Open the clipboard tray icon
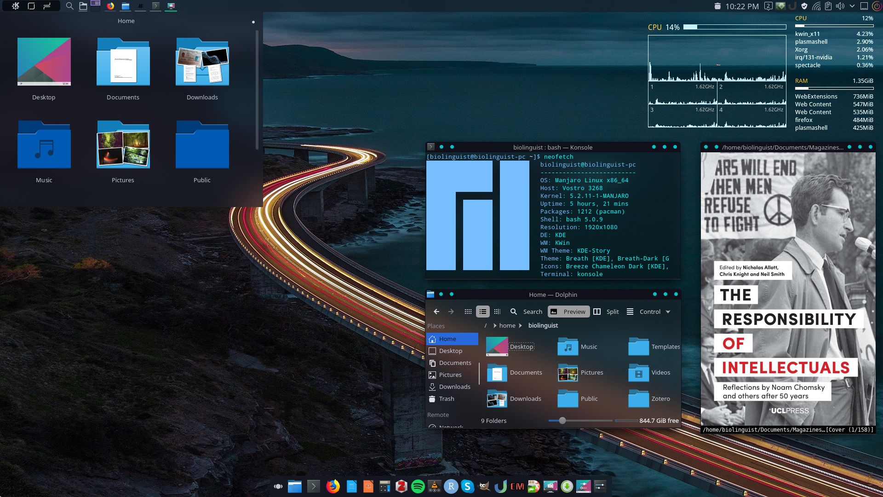The width and height of the screenshot is (883, 497). click(828, 6)
